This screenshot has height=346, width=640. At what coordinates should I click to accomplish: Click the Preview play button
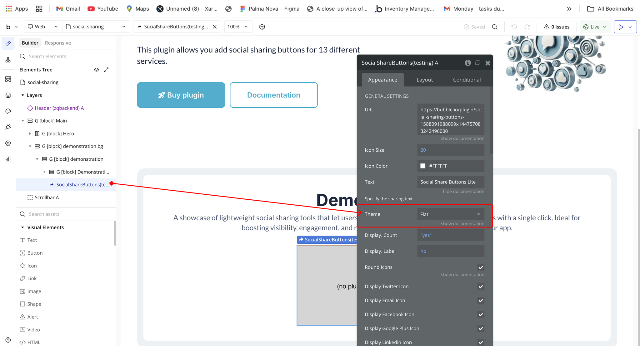(621, 27)
